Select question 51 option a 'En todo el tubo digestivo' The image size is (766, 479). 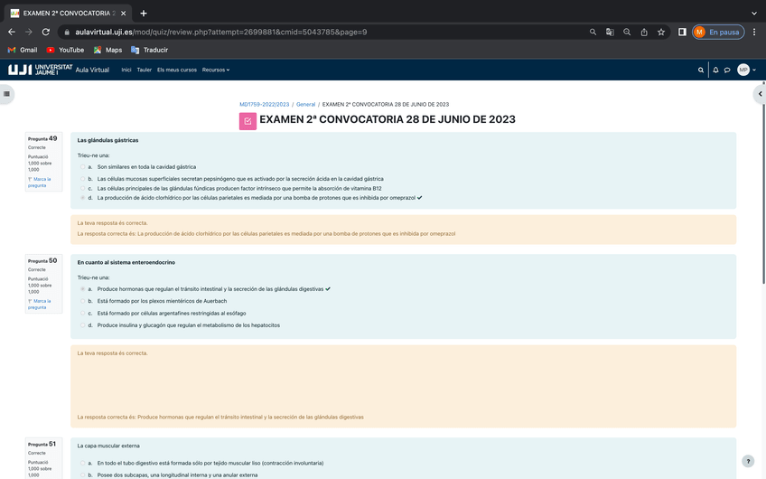(x=82, y=463)
